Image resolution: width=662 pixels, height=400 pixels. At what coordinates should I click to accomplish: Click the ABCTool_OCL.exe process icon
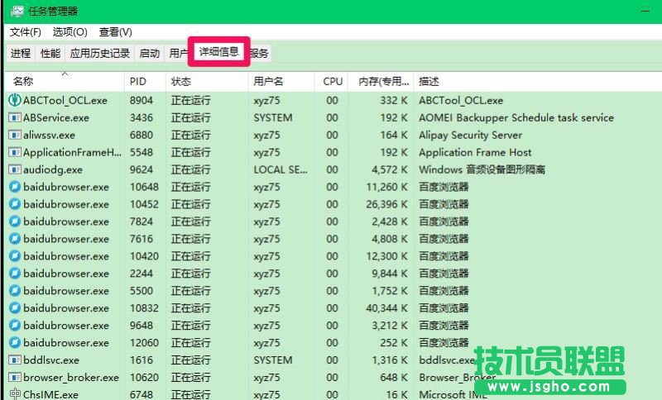click(15, 100)
